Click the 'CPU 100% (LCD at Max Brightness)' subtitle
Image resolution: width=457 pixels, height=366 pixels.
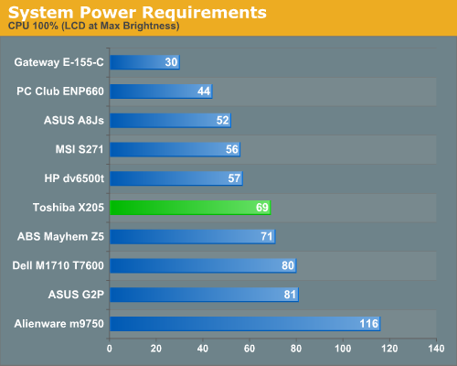click(x=94, y=26)
